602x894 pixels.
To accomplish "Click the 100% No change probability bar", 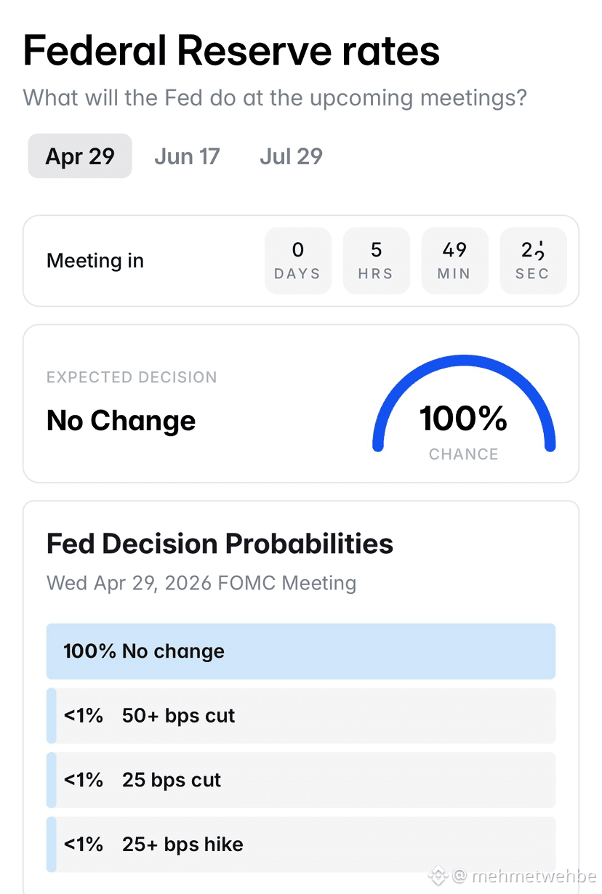I will coord(301,651).
